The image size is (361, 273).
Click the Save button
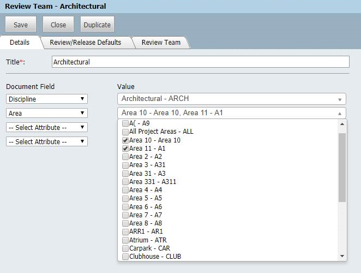[21, 24]
